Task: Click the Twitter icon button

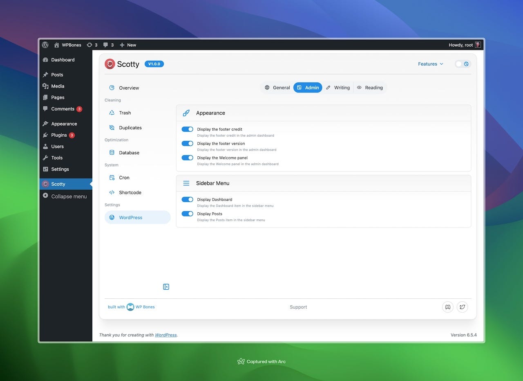Action: coord(462,307)
